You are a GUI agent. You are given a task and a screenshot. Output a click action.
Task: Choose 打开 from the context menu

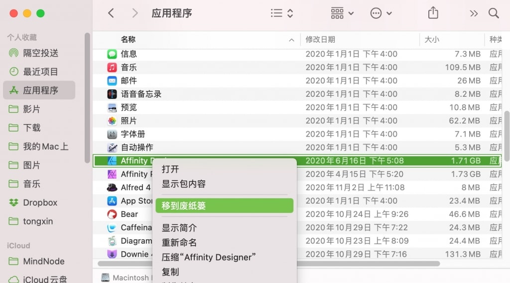pyautogui.click(x=225, y=169)
